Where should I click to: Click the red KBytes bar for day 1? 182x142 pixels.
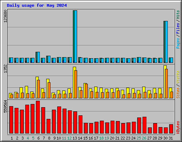click(x=11, y=120)
